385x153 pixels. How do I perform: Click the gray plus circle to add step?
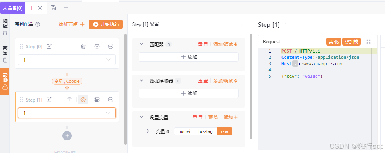click(67, 136)
